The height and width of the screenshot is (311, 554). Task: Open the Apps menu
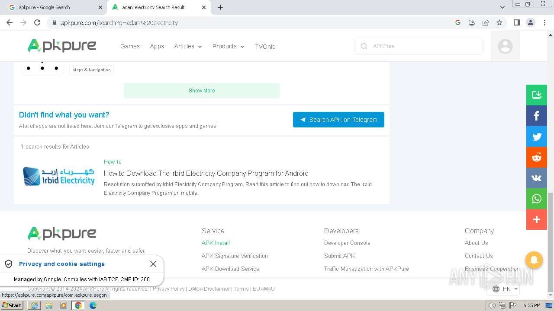(157, 46)
